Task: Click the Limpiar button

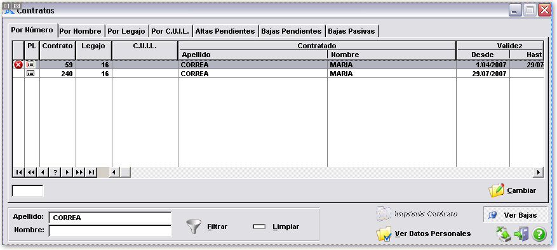Action: tap(276, 227)
